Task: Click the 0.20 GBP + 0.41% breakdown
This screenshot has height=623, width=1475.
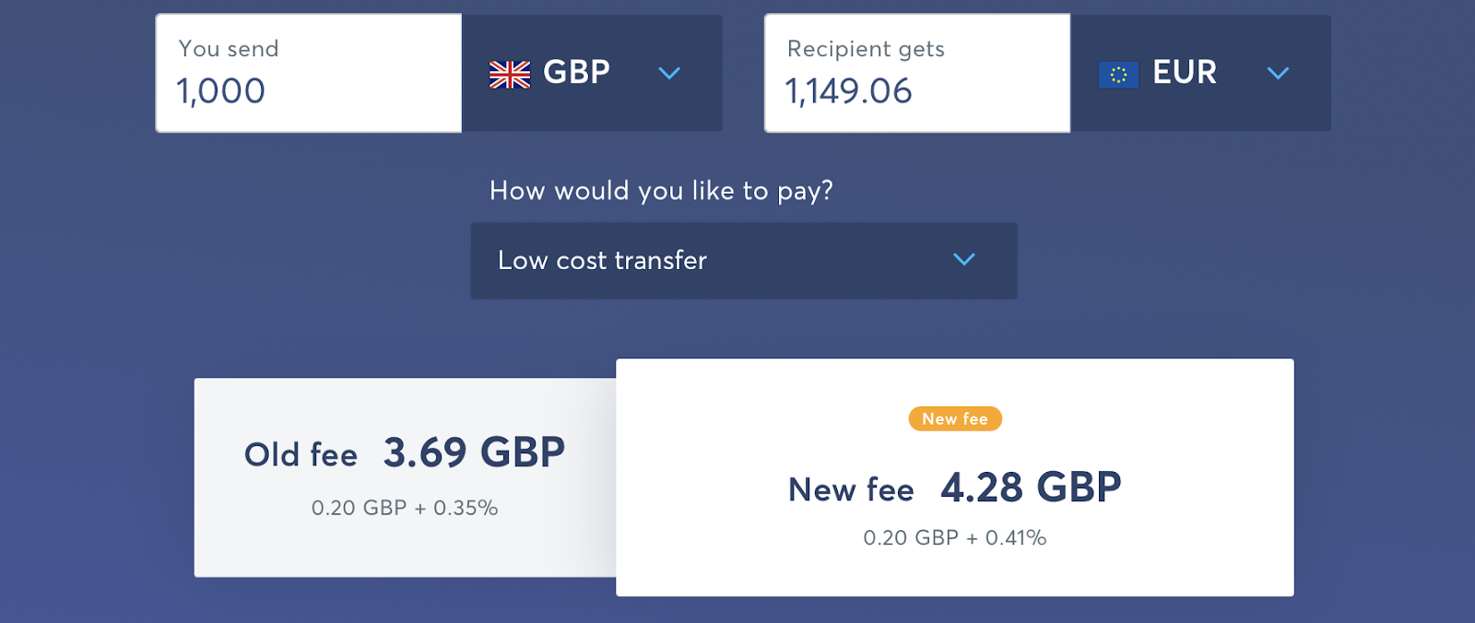Action: coord(955,537)
